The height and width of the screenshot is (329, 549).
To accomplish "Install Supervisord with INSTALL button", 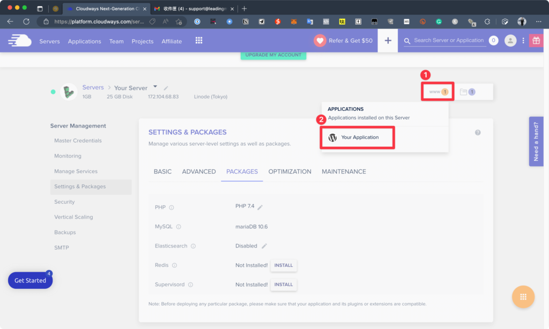I will click(x=284, y=285).
